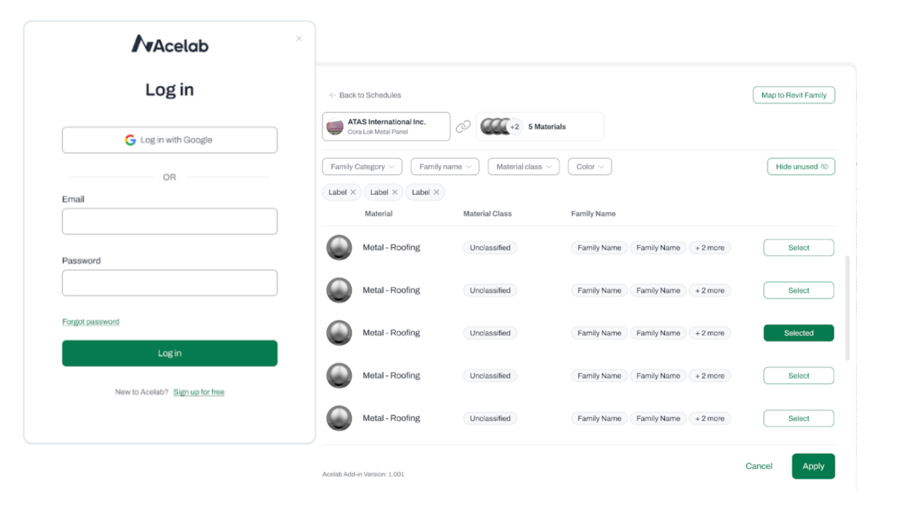Open the Material class dropdown

[523, 166]
